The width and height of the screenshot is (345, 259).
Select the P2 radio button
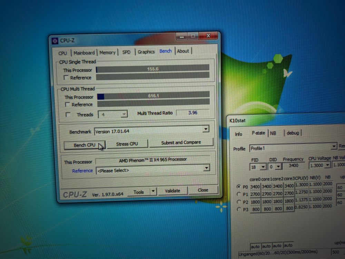pyautogui.click(x=239, y=202)
